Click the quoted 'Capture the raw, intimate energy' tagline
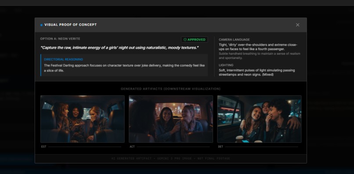354x174 pixels. coord(119,48)
